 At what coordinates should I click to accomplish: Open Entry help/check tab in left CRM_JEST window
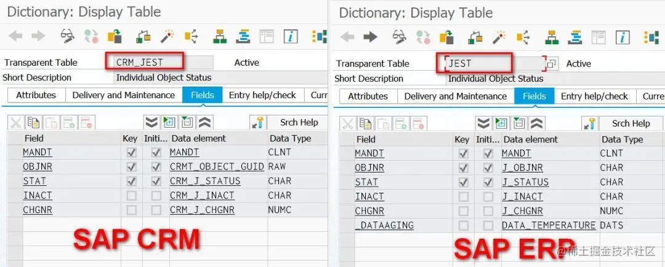[x=262, y=95]
